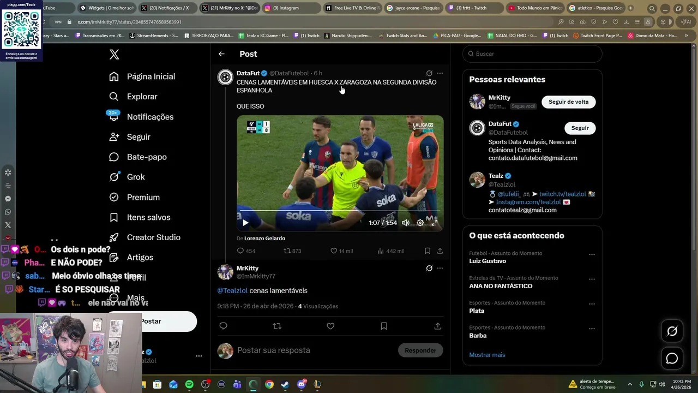Click Mostrar mais under trends
The image size is (698, 393).
pos(487,355)
